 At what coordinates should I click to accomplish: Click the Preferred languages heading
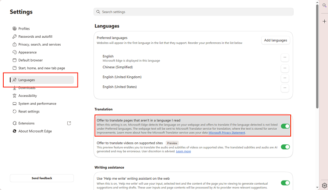tap(112, 38)
